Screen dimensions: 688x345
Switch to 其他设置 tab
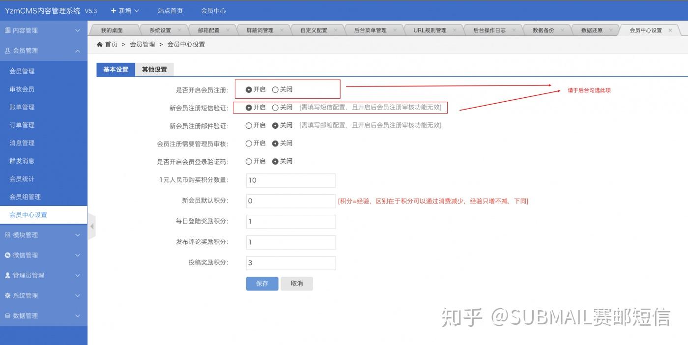154,69
